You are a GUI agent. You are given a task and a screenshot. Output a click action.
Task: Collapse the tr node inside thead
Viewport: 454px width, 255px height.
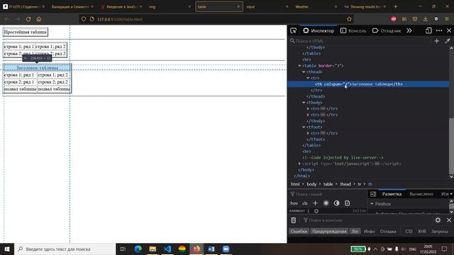[x=308, y=78]
